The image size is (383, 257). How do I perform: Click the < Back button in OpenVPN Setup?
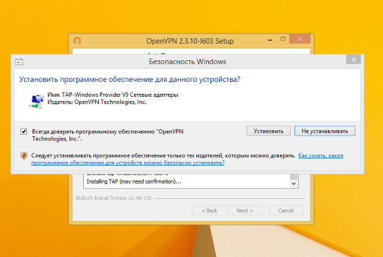point(209,210)
